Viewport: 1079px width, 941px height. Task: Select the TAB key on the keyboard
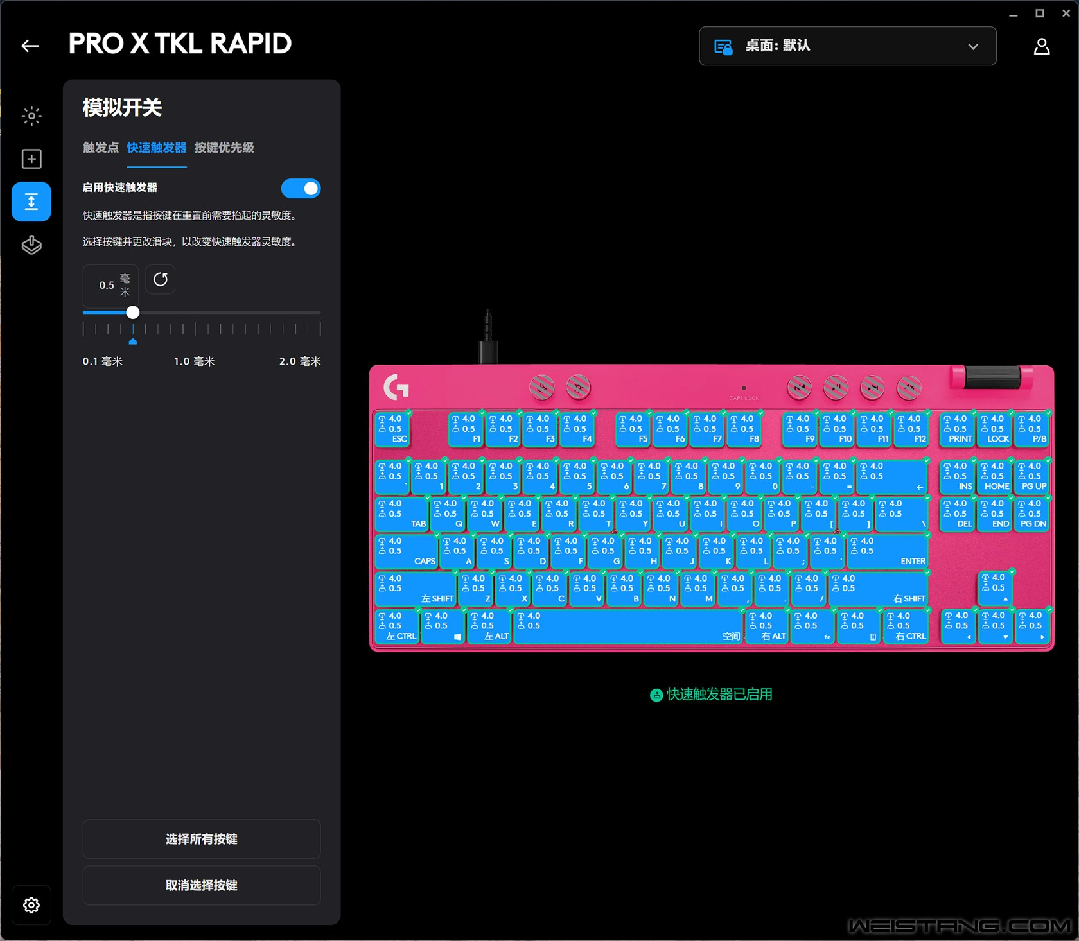point(401,514)
